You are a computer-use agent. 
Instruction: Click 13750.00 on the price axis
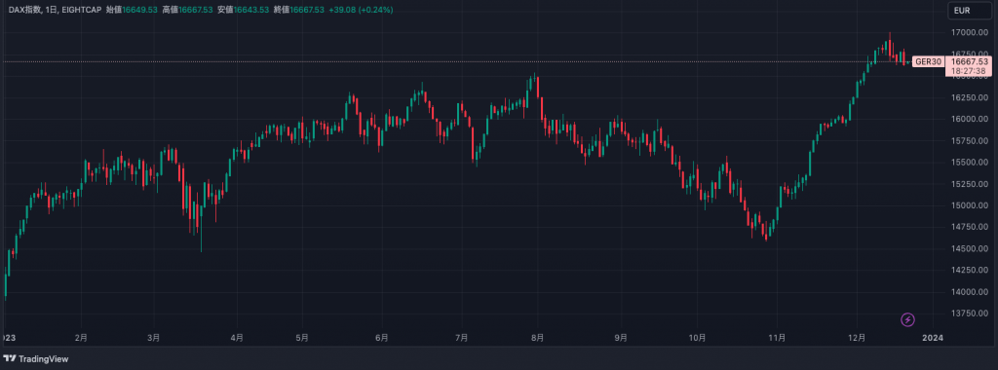[970, 314]
